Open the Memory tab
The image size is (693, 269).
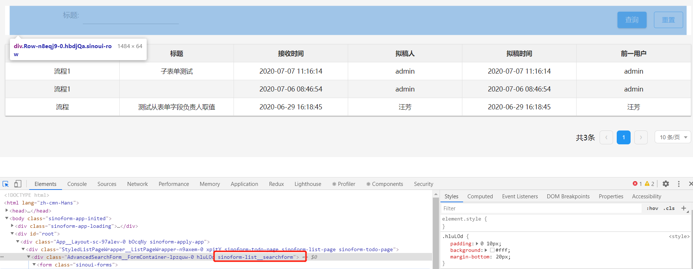click(x=210, y=184)
